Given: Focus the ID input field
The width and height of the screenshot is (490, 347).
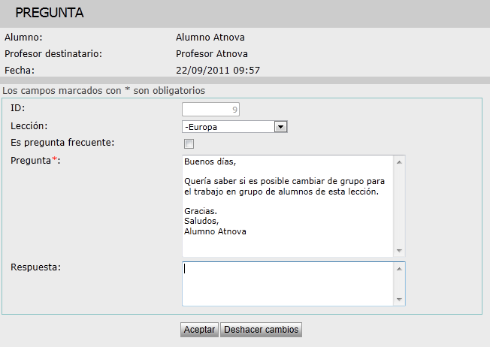Looking at the screenshot, I should tap(210, 110).
